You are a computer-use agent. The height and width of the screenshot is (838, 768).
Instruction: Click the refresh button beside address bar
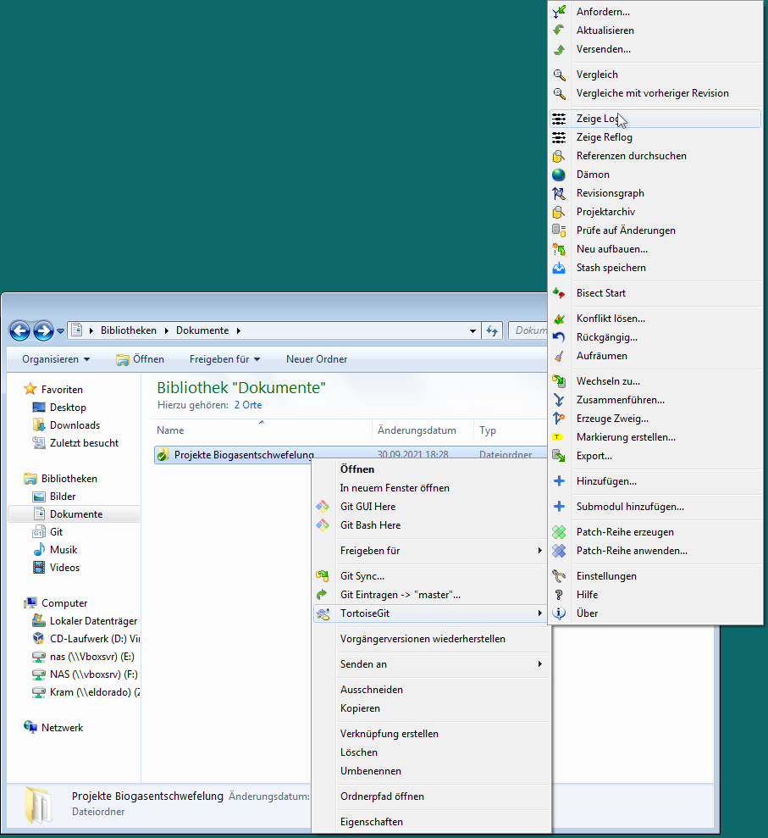pos(492,330)
